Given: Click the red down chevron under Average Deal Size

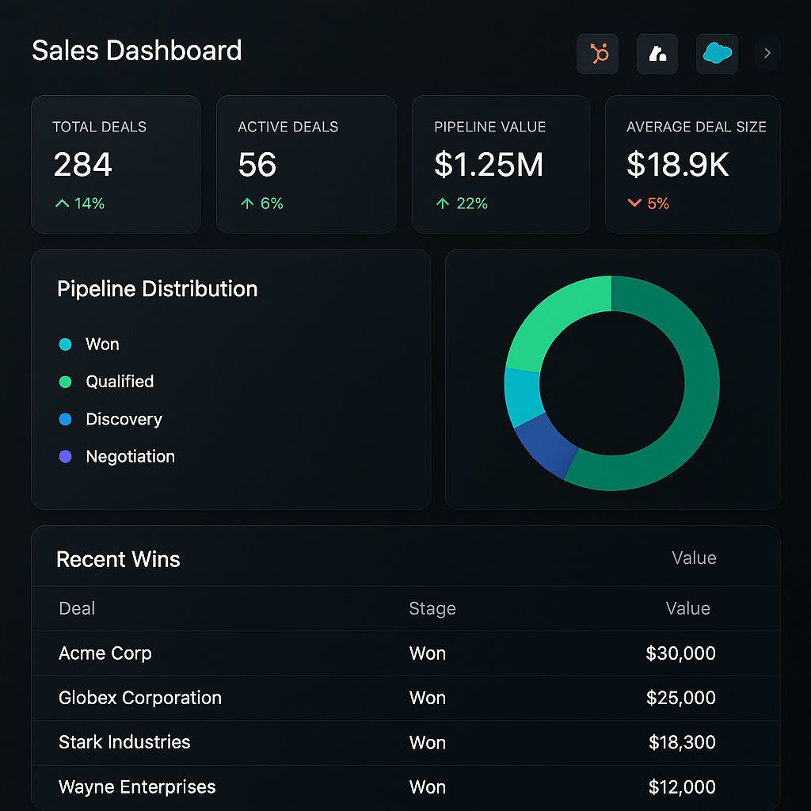Looking at the screenshot, I should [x=634, y=204].
